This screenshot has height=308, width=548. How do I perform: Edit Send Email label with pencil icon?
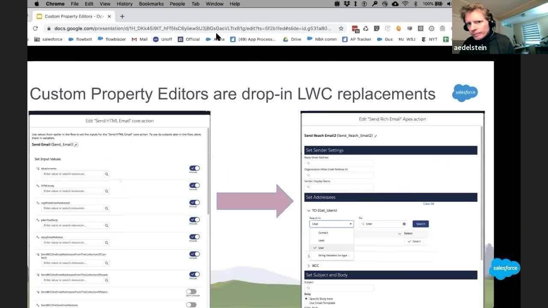coord(76,145)
